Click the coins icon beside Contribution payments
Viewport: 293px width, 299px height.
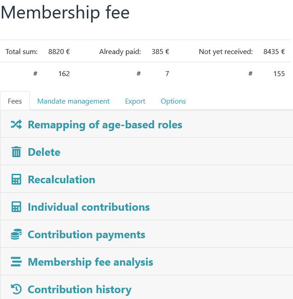point(16,235)
